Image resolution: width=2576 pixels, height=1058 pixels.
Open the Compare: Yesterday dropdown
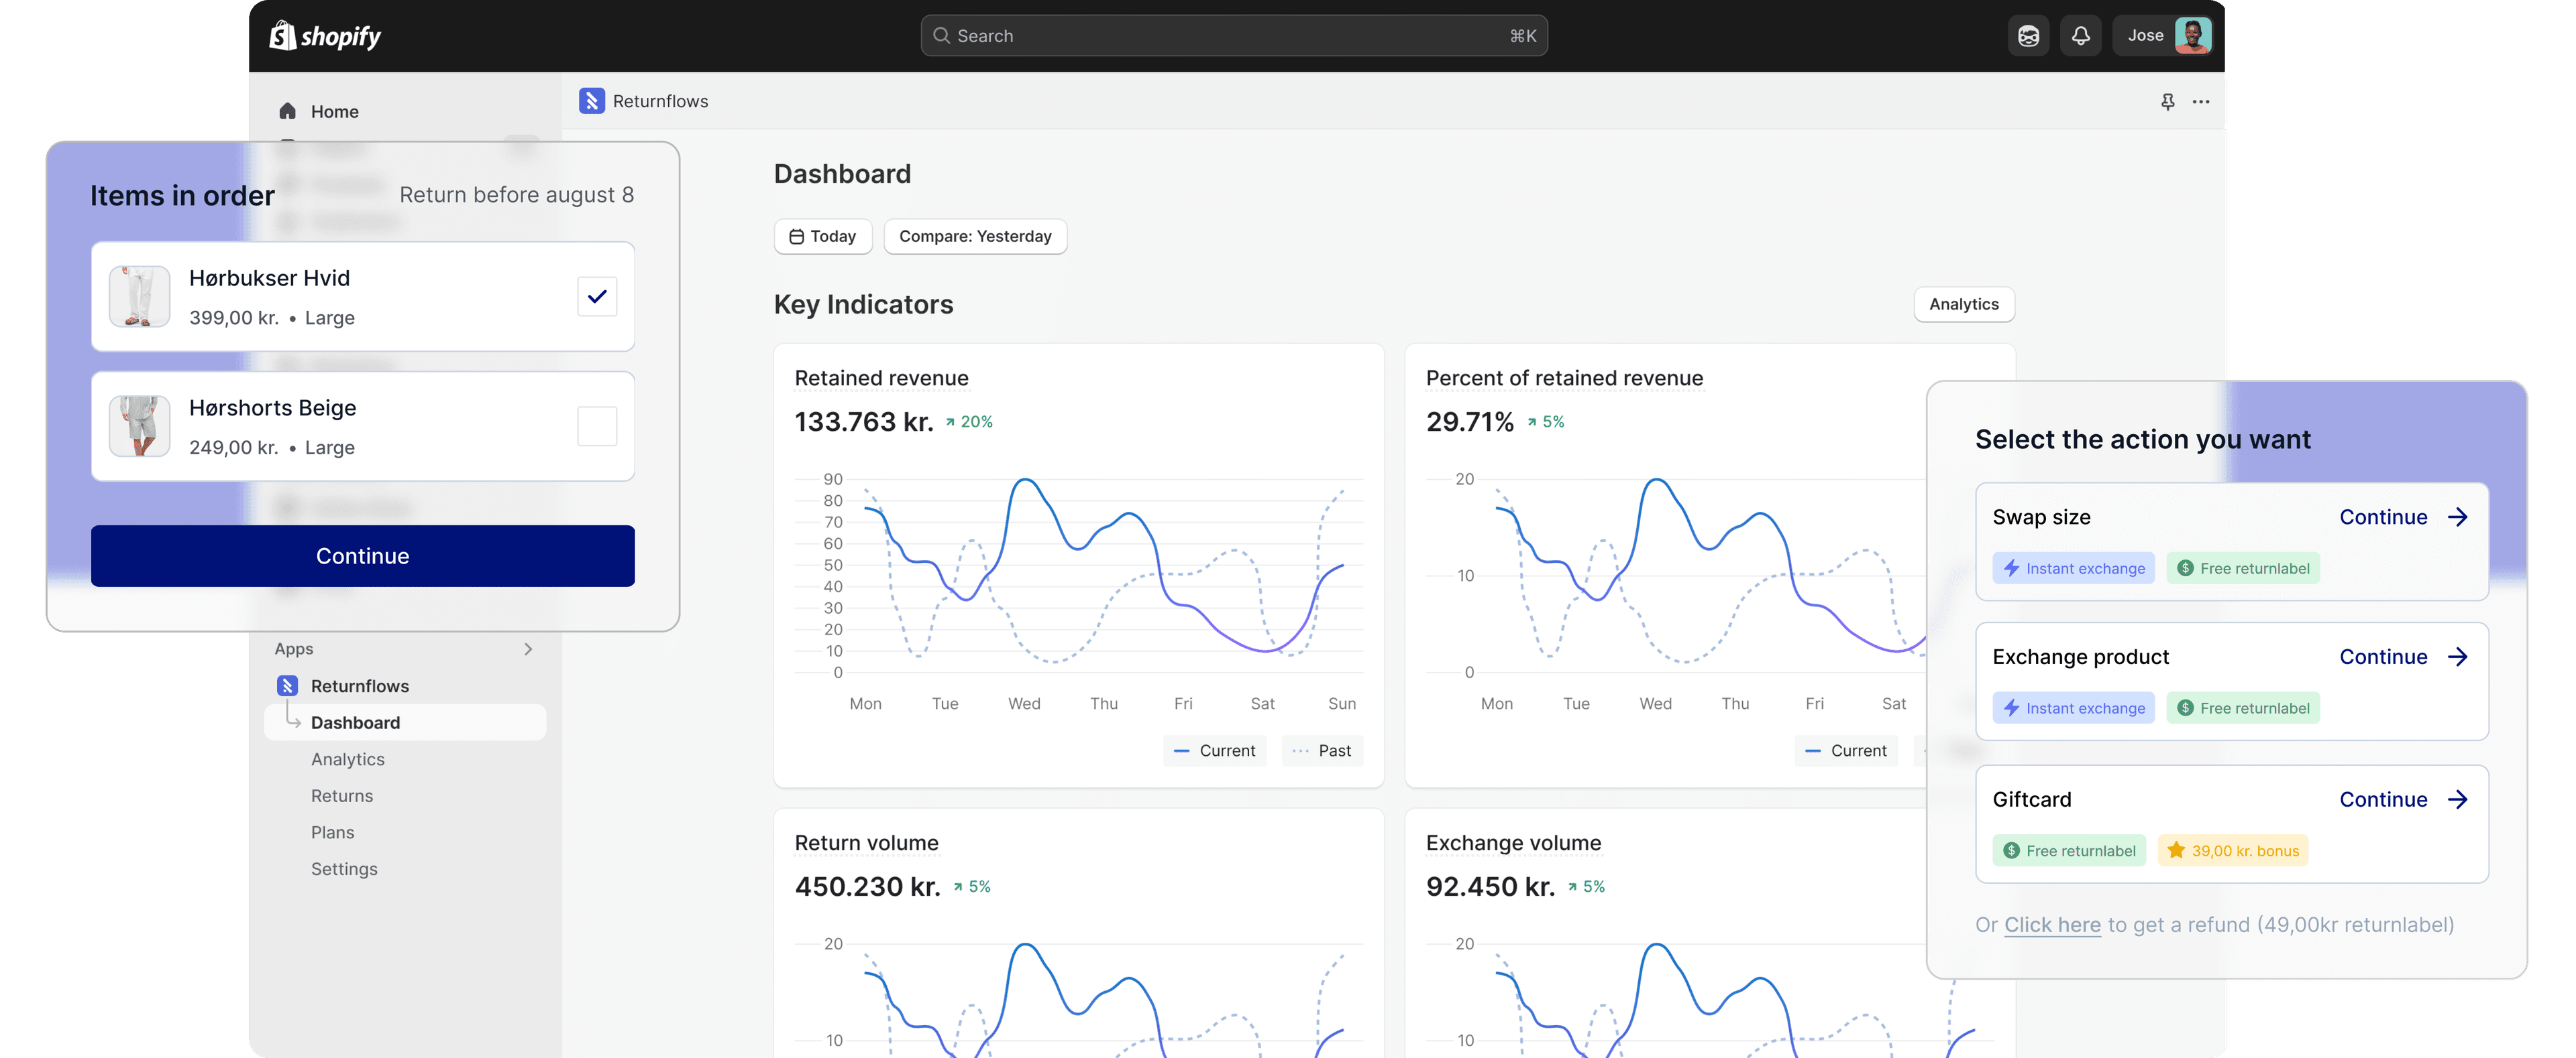pyautogui.click(x=975, y=237)
